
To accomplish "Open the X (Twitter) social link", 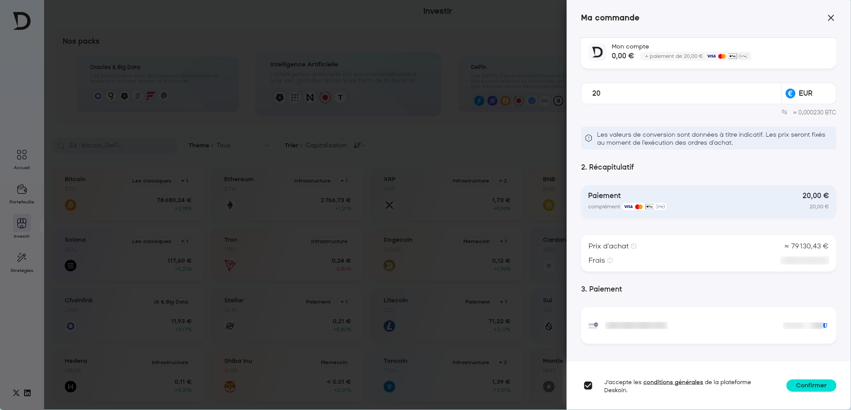I will click(x=16, y=393).
